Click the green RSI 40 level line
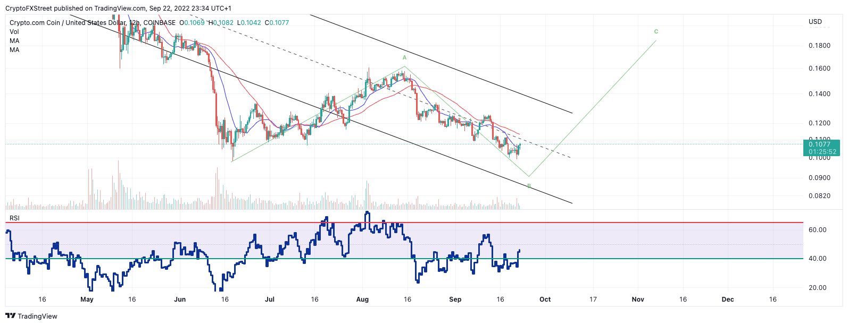The width and height of the screenshot is (848, 325). (x=404, y=259)
